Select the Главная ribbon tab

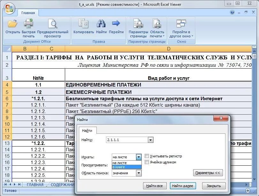[28, 13]
